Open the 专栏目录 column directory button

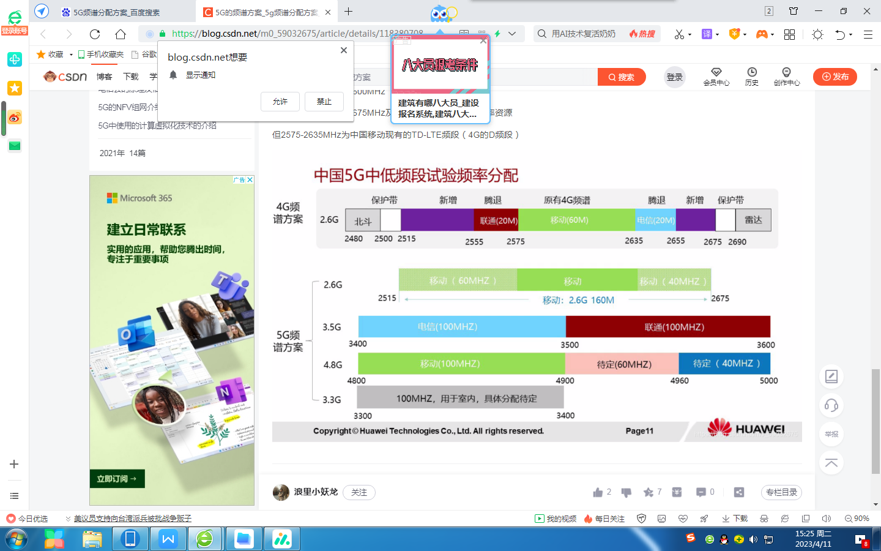(x=781, y=492)
